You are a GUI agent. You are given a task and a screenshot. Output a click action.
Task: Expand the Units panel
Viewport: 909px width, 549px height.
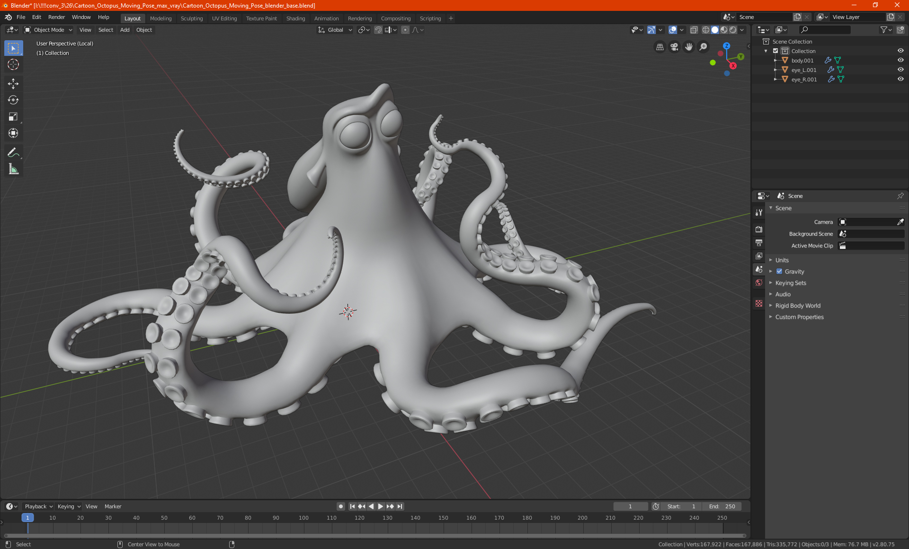click(x=782, y=260)
